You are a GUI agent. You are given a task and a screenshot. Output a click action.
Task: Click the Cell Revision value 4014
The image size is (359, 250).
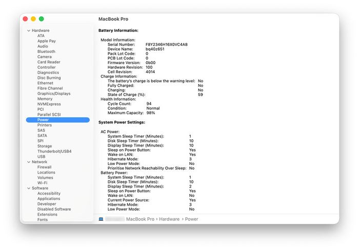150,72
